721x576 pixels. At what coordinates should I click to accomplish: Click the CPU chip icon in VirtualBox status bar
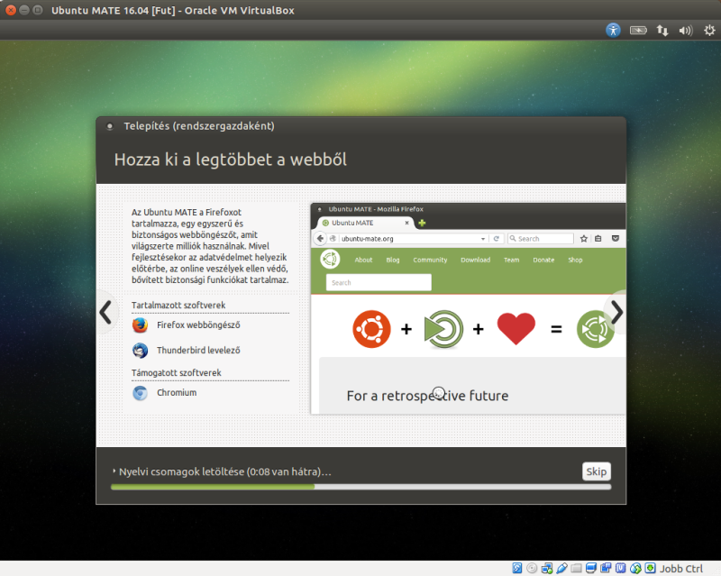pos(620,568)
